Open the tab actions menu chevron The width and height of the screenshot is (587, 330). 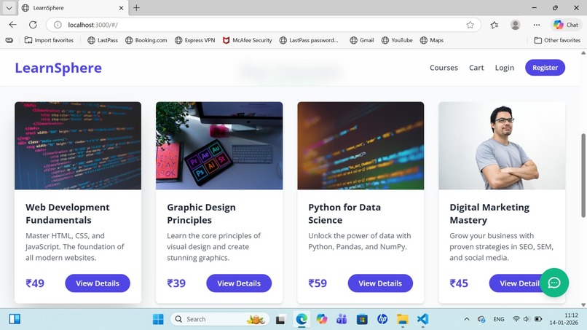pyautogui.click(x=9, y=8)
